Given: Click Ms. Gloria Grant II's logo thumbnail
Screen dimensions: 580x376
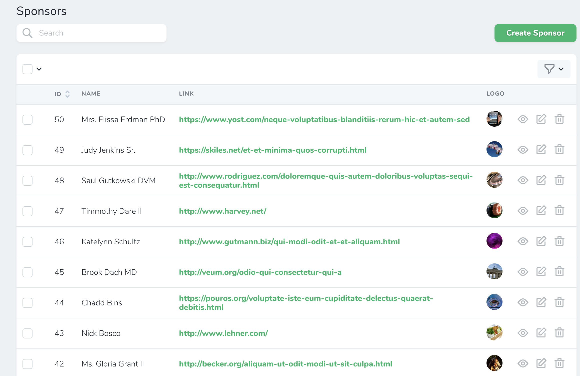Looking at the screenshot, I should [494, 363].
